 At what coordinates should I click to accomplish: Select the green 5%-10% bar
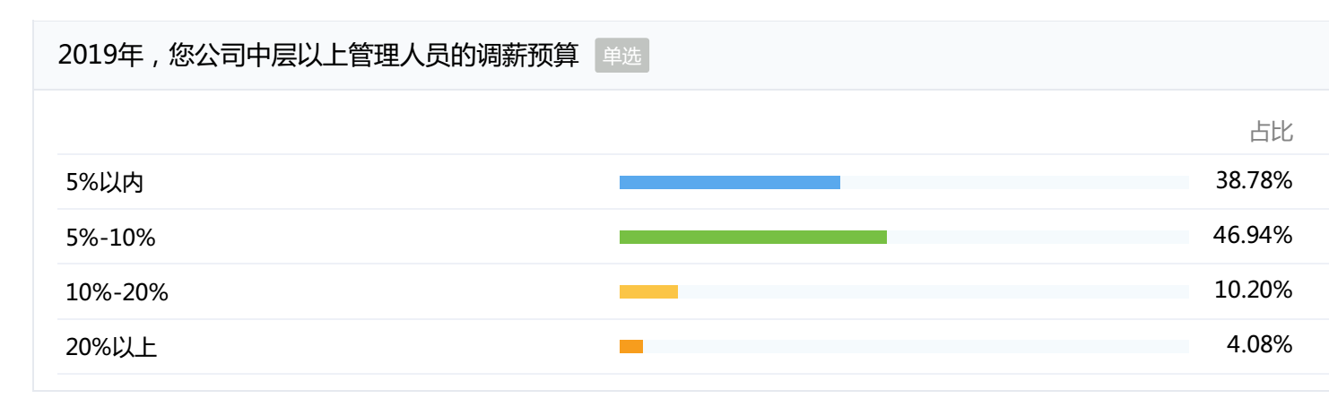click(753, 238)
